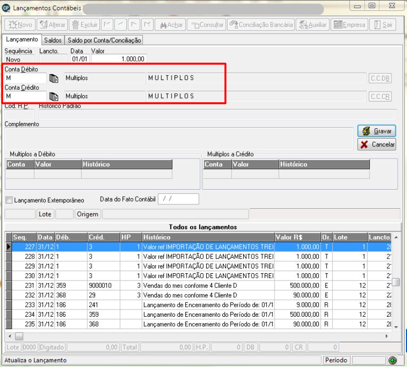Click the Conta Débito input field
407x367 pixels.
pyautogui.click(x=25, y=78)
